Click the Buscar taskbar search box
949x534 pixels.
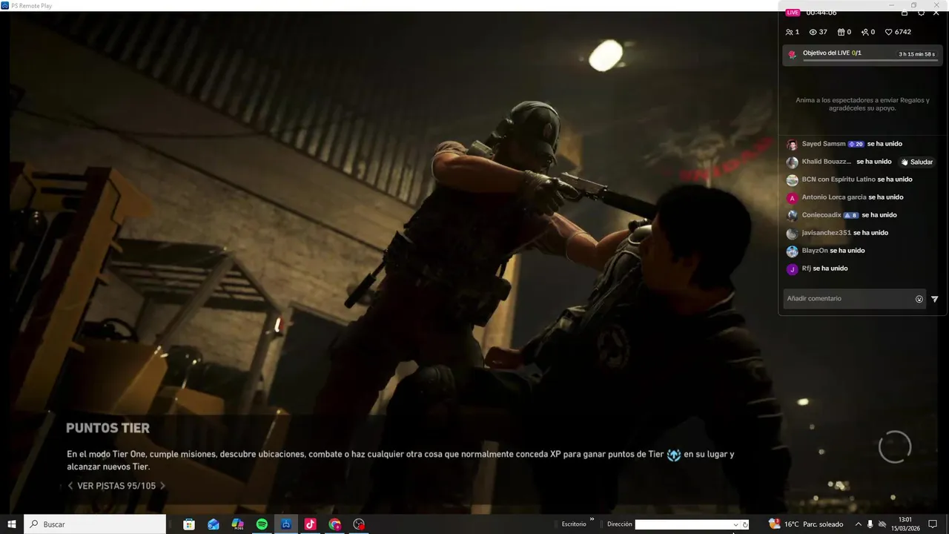pyautogui.click(x=95, y=524)
